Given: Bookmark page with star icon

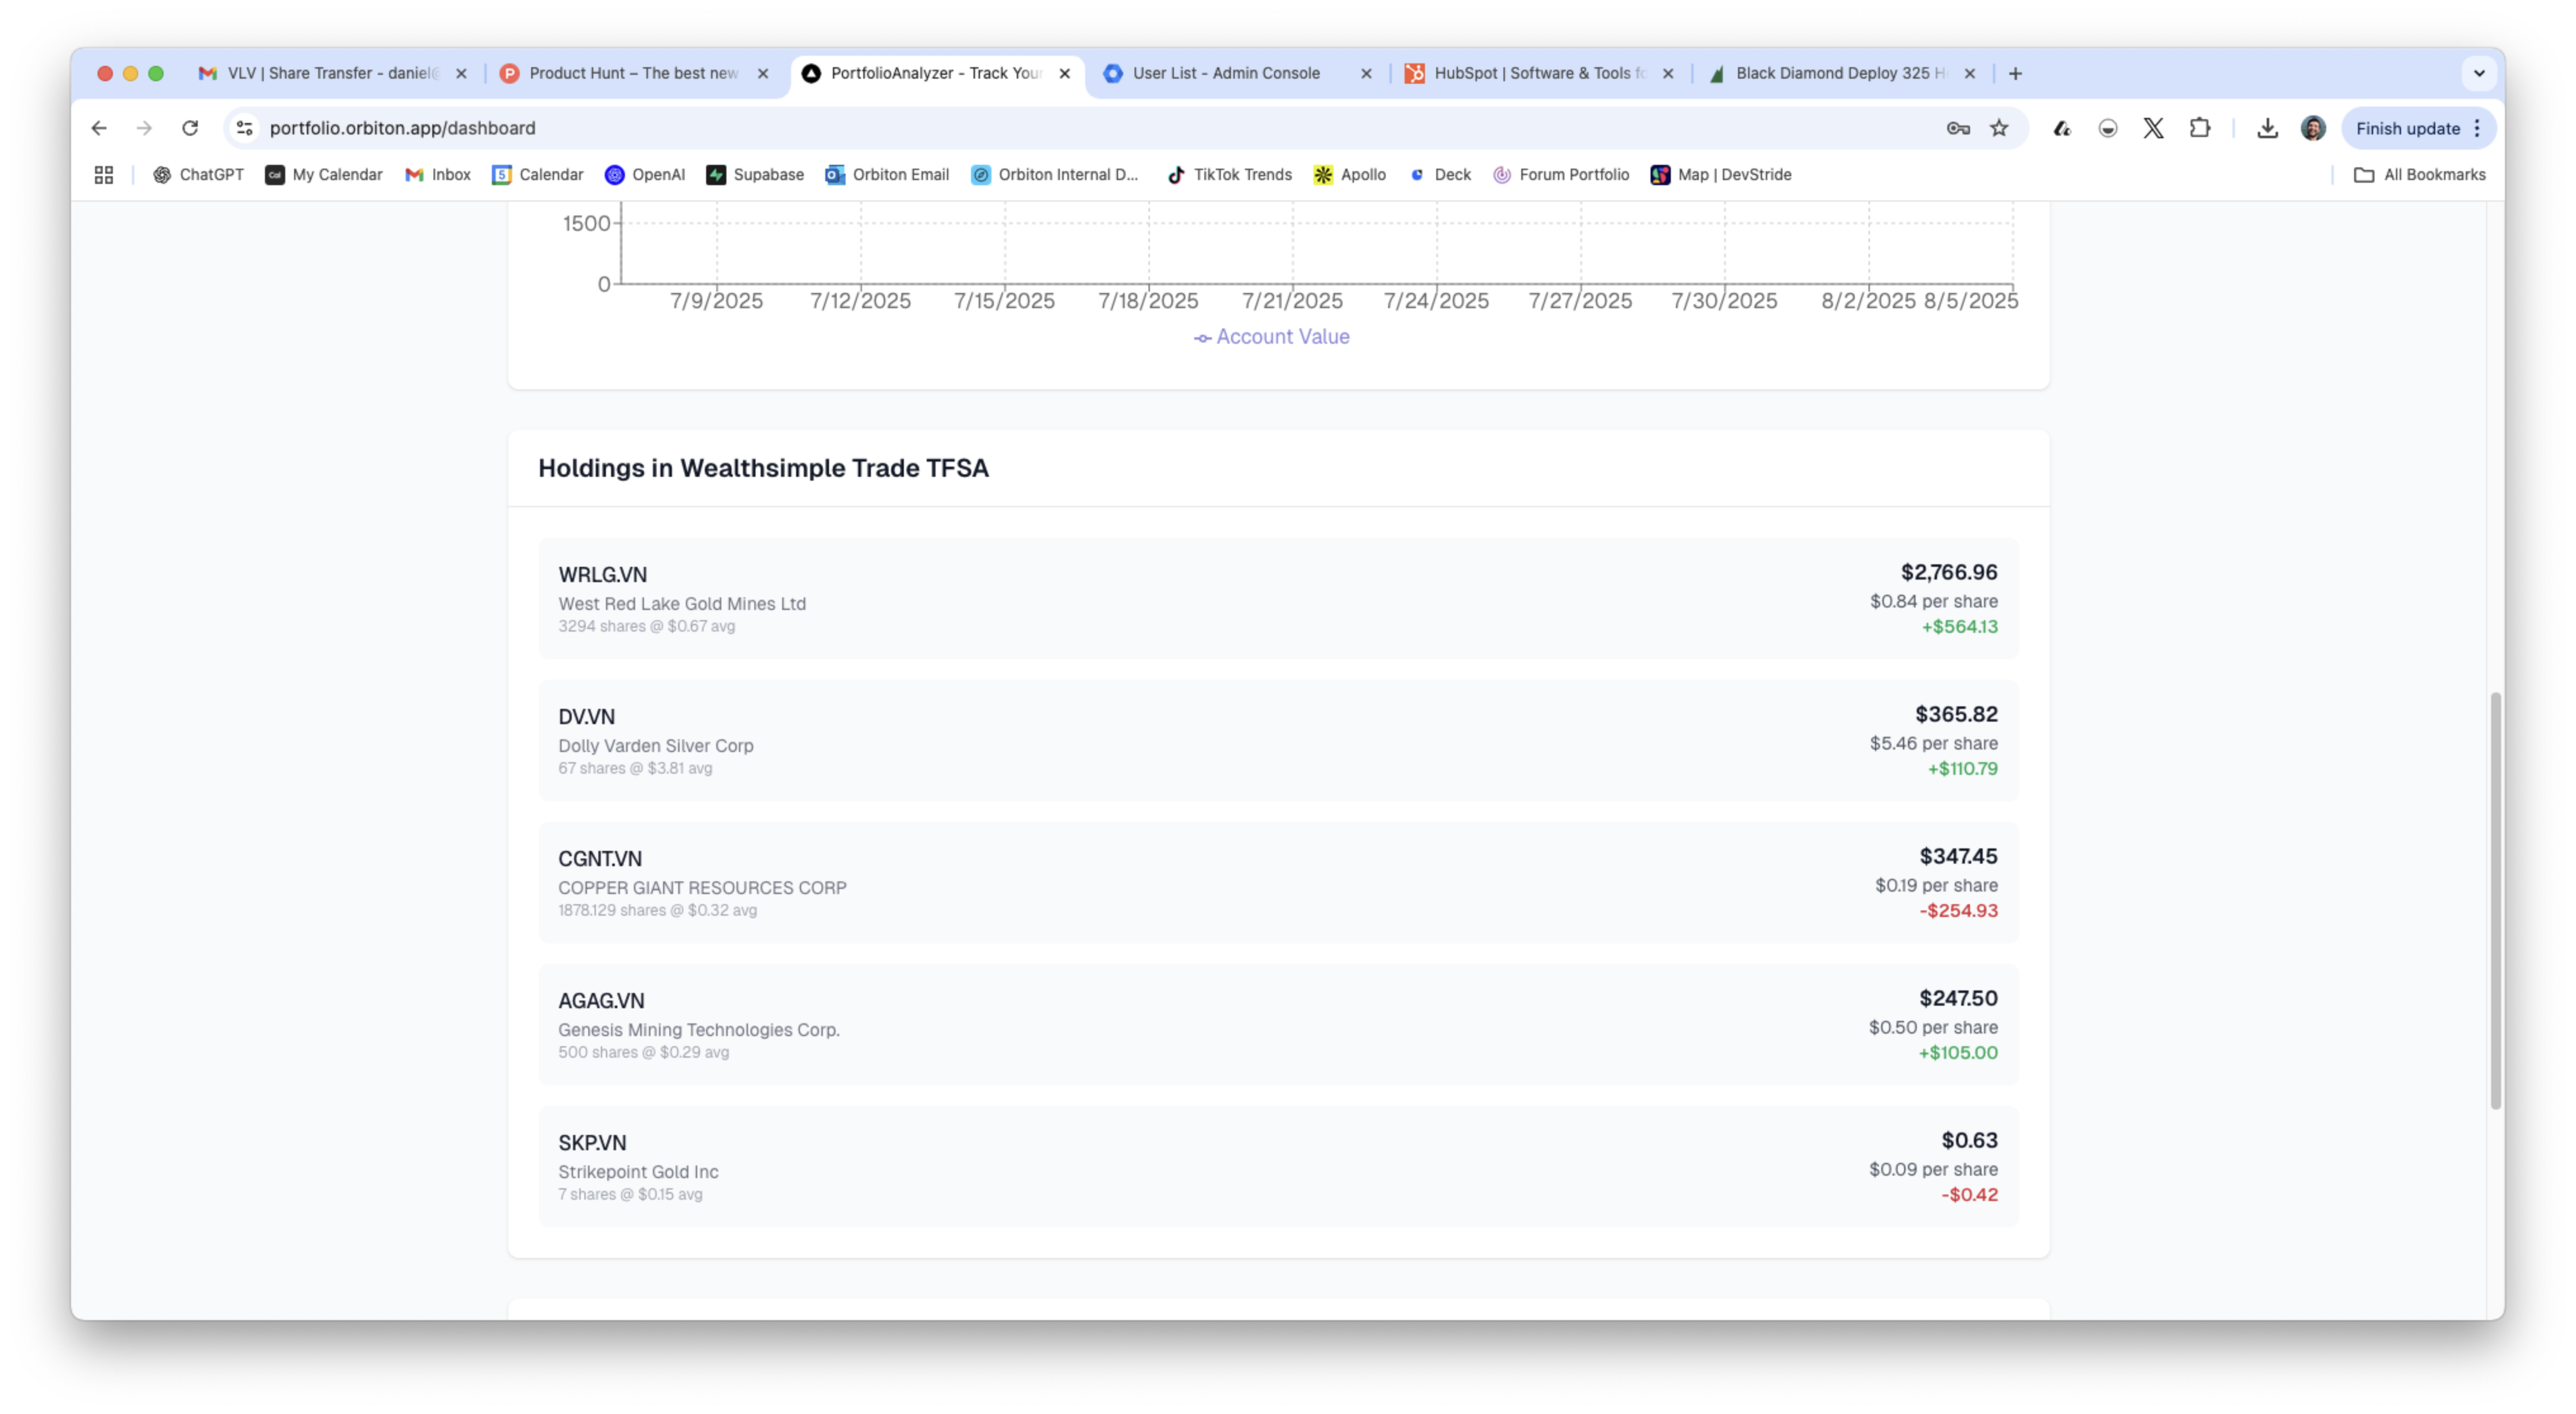Looking at the screenshot, I should (1999, 128).
